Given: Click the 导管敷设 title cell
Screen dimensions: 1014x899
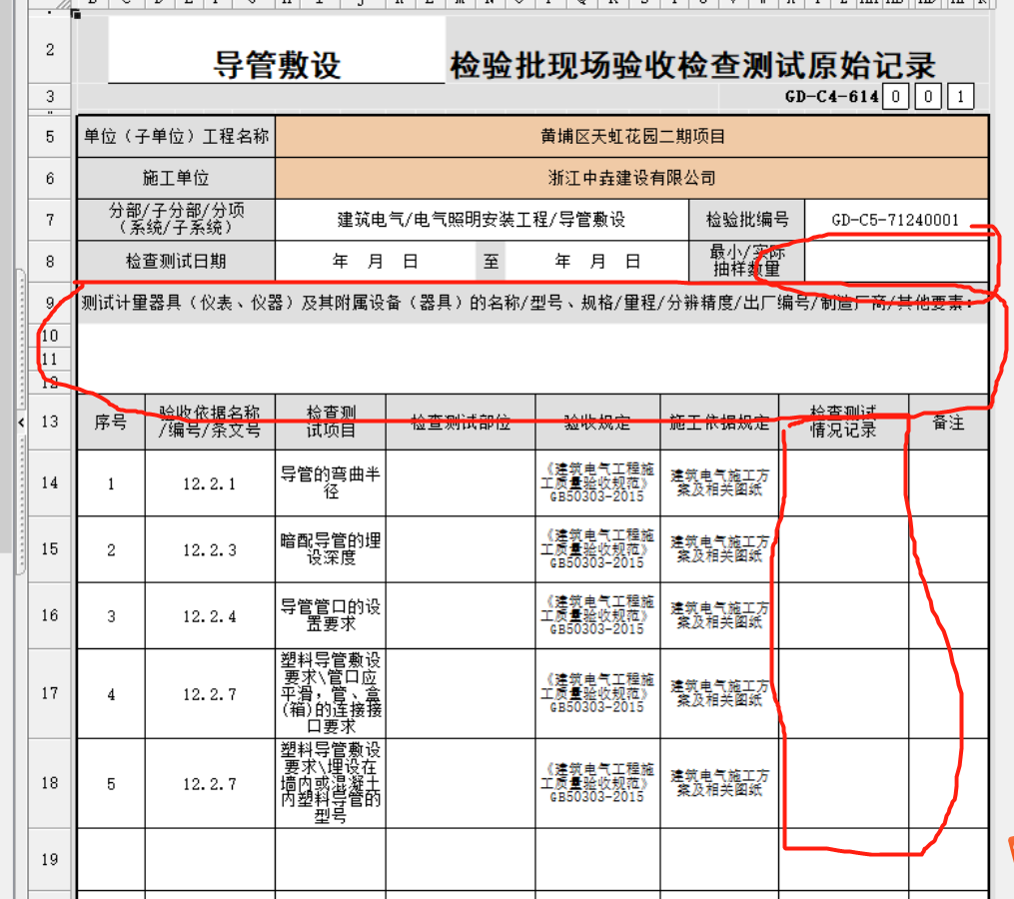Looking at the screenshot, I should (x=277, y=65).
